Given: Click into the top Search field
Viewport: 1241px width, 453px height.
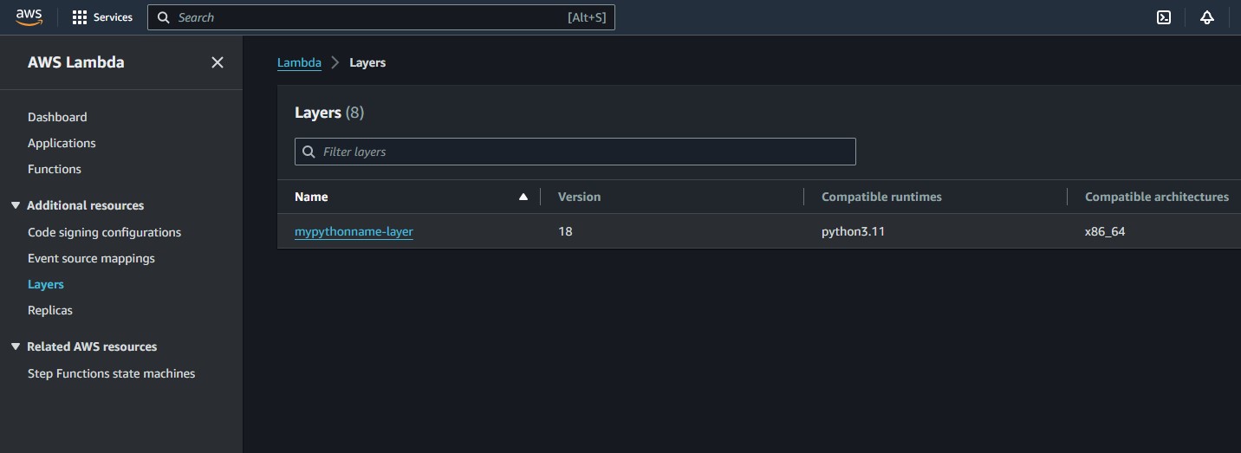Looking at the screenshot, I should click(x=381, y=17).
